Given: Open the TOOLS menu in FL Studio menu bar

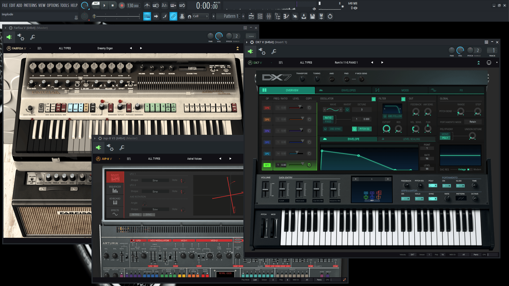Looking at the screenshot, I should tap(65, 5).
